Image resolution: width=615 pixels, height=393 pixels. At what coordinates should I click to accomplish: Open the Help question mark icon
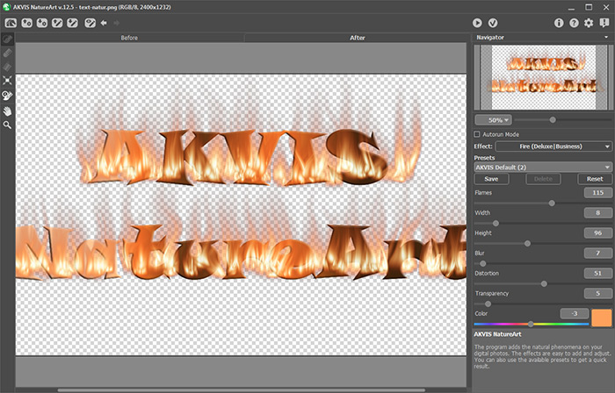tap(574, 23)
